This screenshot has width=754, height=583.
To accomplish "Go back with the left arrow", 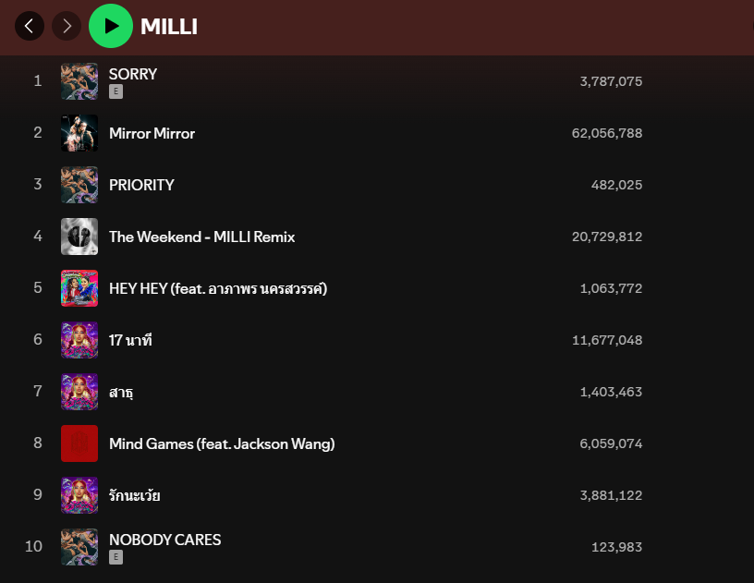I will [30, 26].
